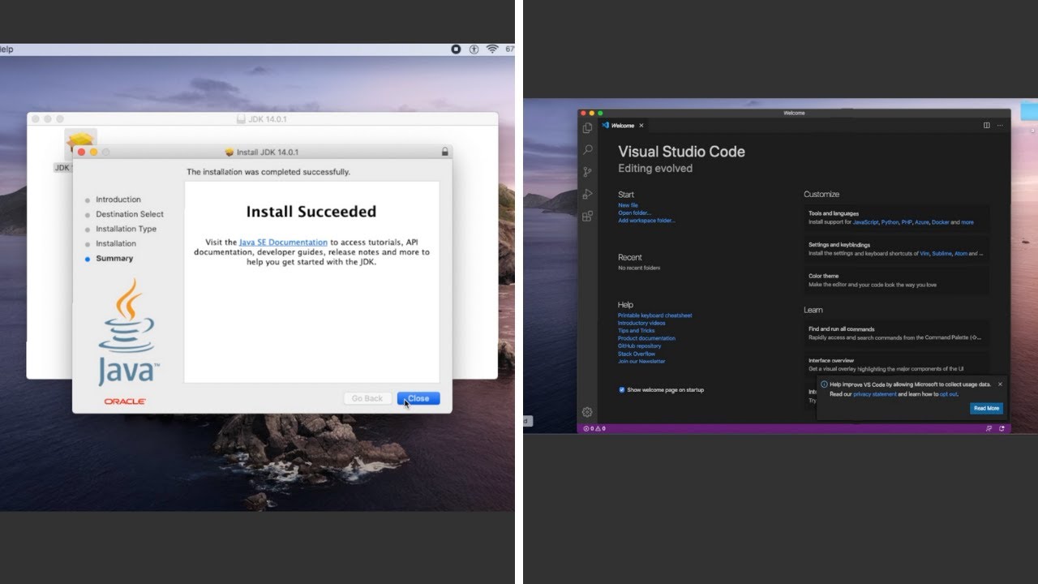The width and height of the screenshot is (1038, 584).
Task: Click New file under Start
Action: [628, 205]
